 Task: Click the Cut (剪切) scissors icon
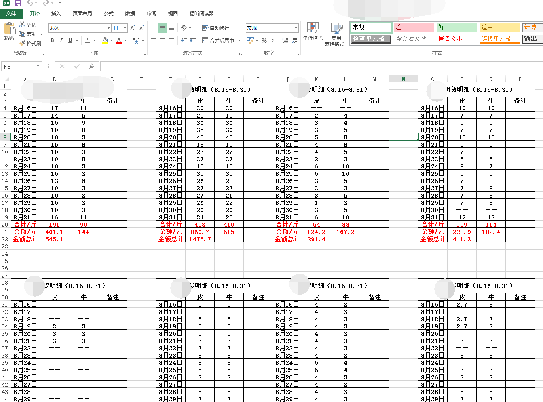tap(23, 25)
